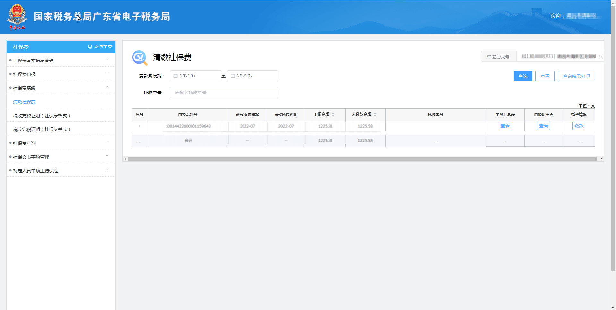Sort by 未缴款金额 column arrows
Viewport: 616px width, 310px height.
tap(375, 114)
